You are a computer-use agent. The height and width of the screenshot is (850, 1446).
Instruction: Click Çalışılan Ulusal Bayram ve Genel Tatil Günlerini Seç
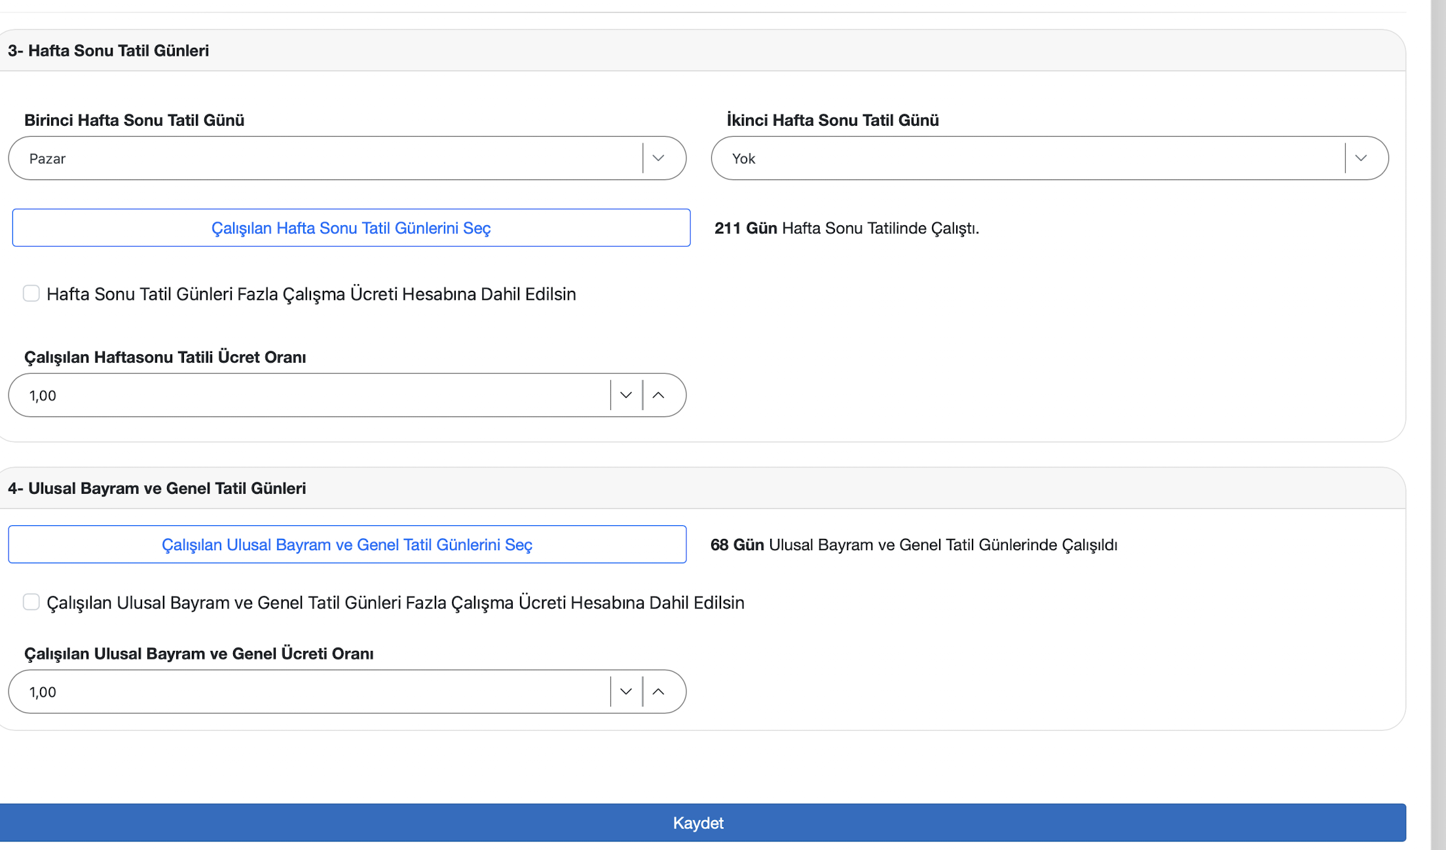click(347, 545)
